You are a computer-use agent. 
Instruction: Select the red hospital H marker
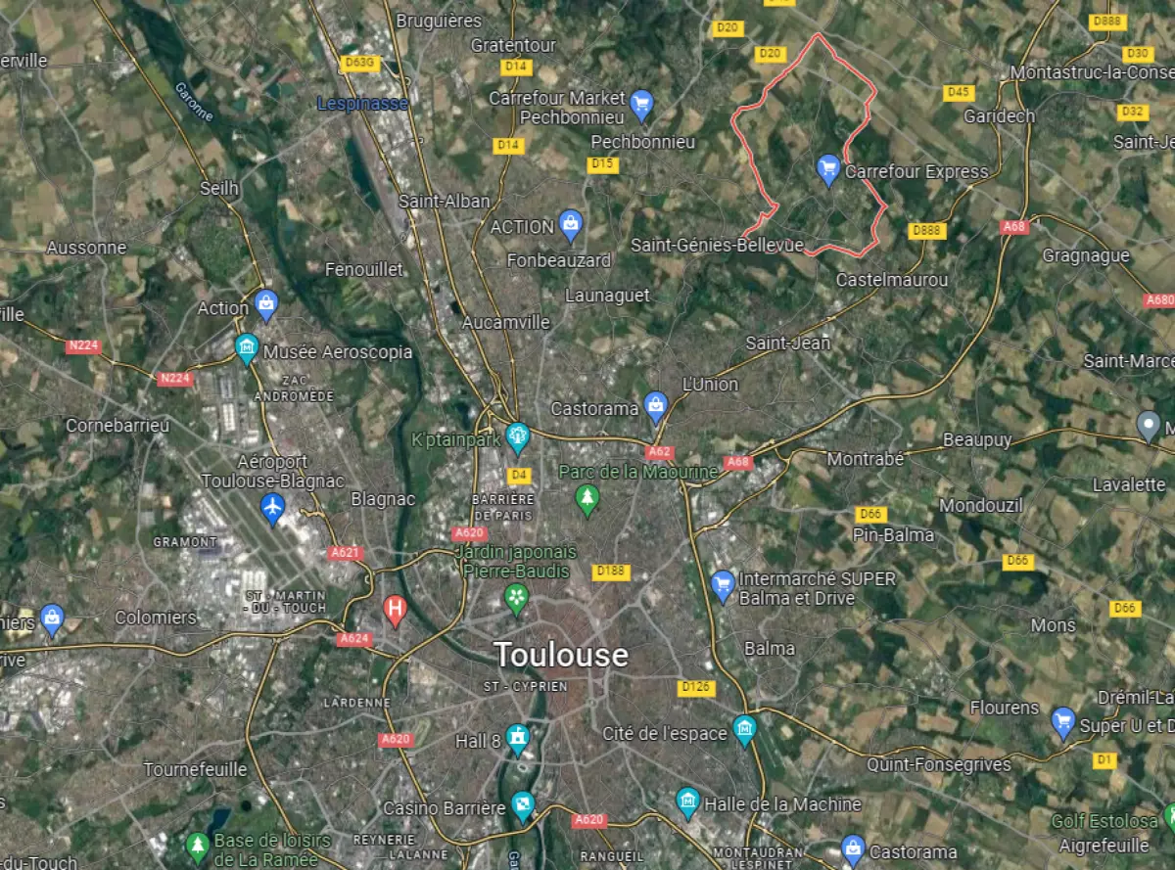(395, 611)
